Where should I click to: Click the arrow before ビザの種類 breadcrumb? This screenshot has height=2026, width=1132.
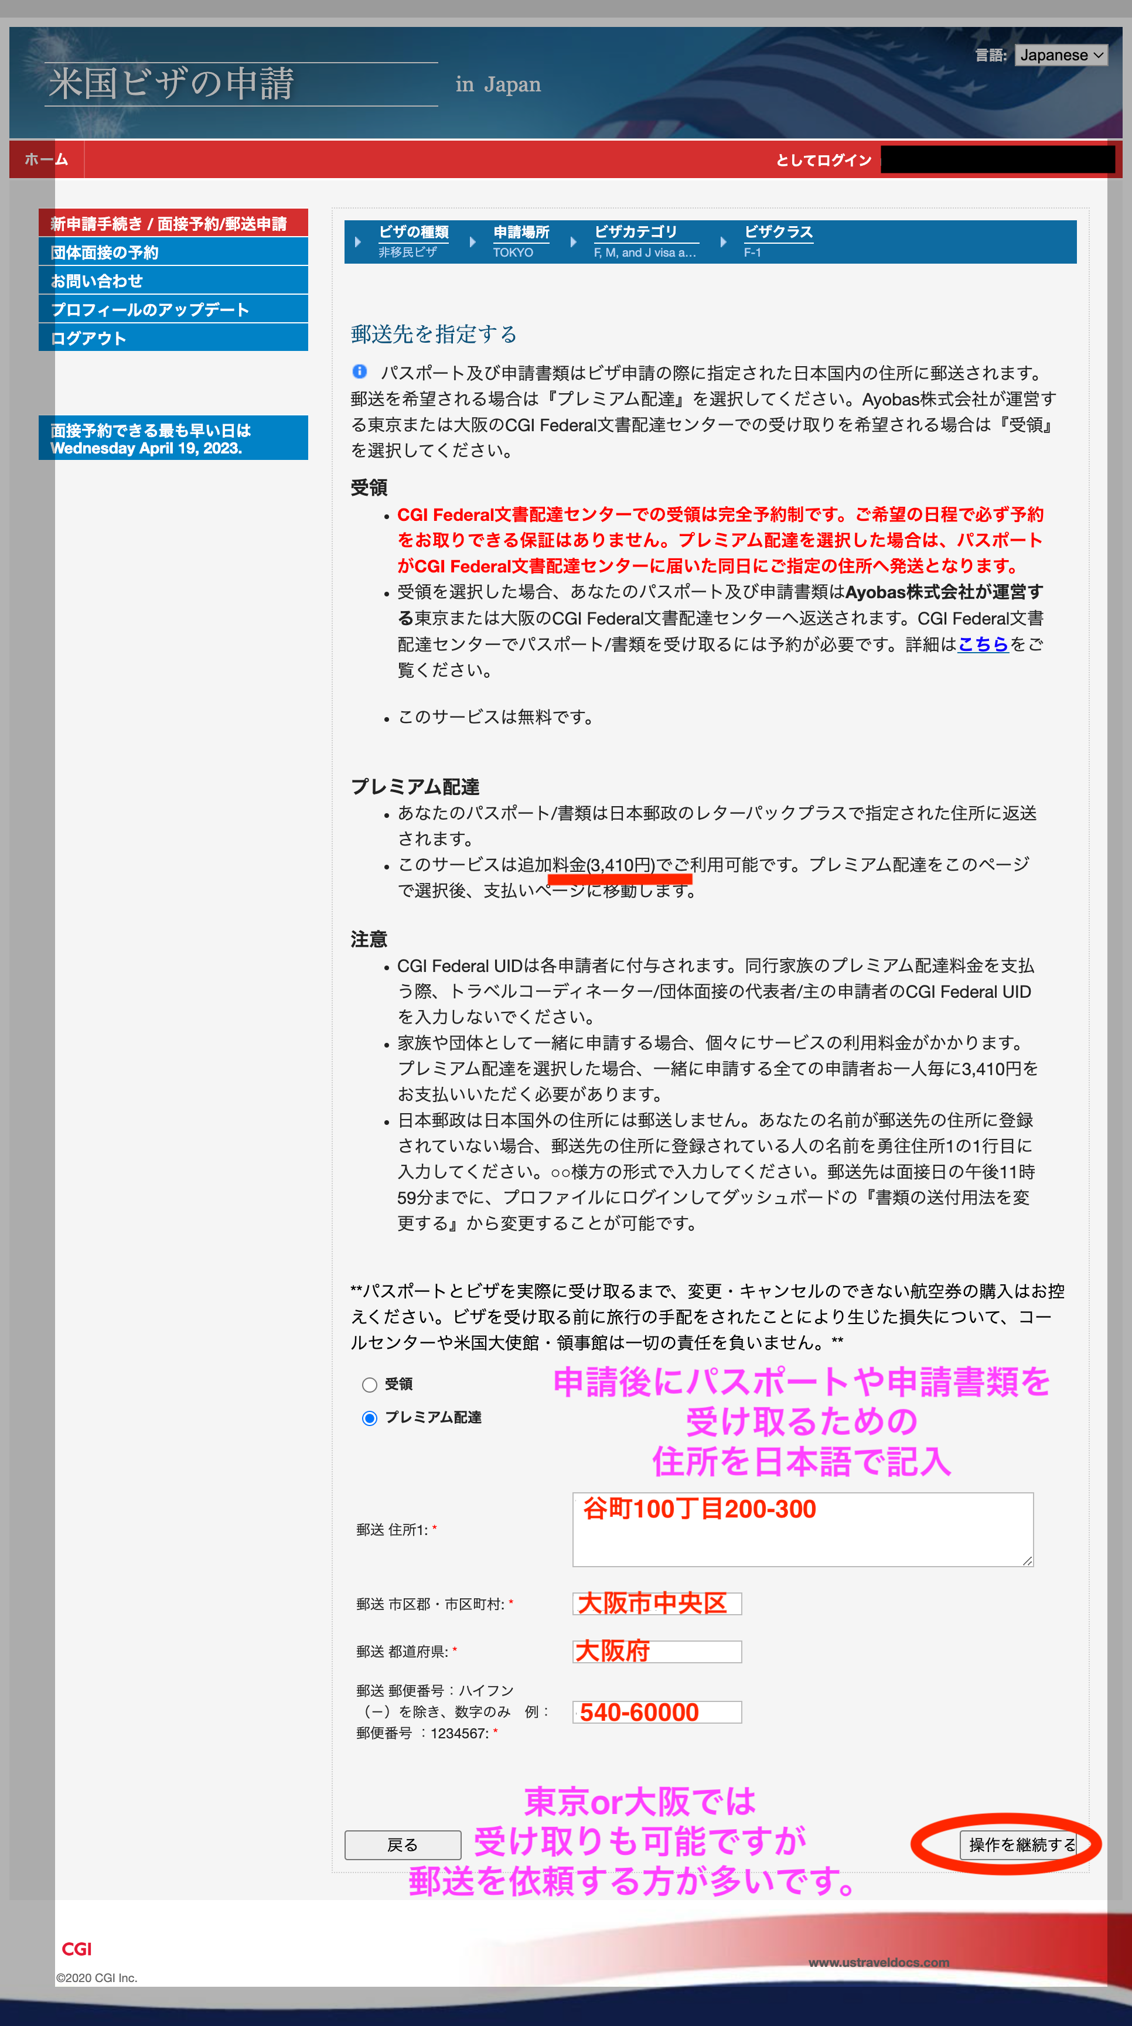click(x=358, y=242)
